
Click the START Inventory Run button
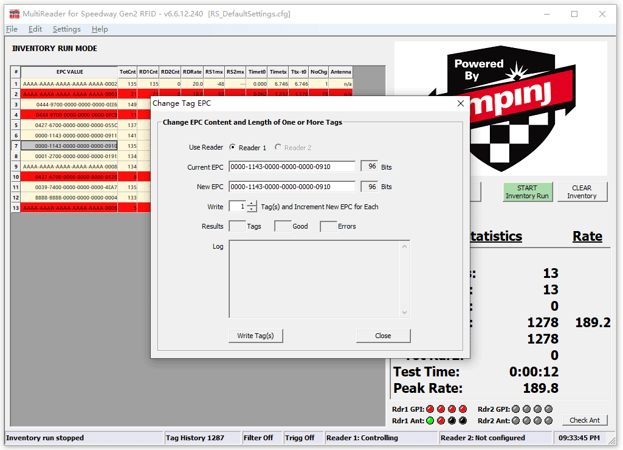click(527, 192)
